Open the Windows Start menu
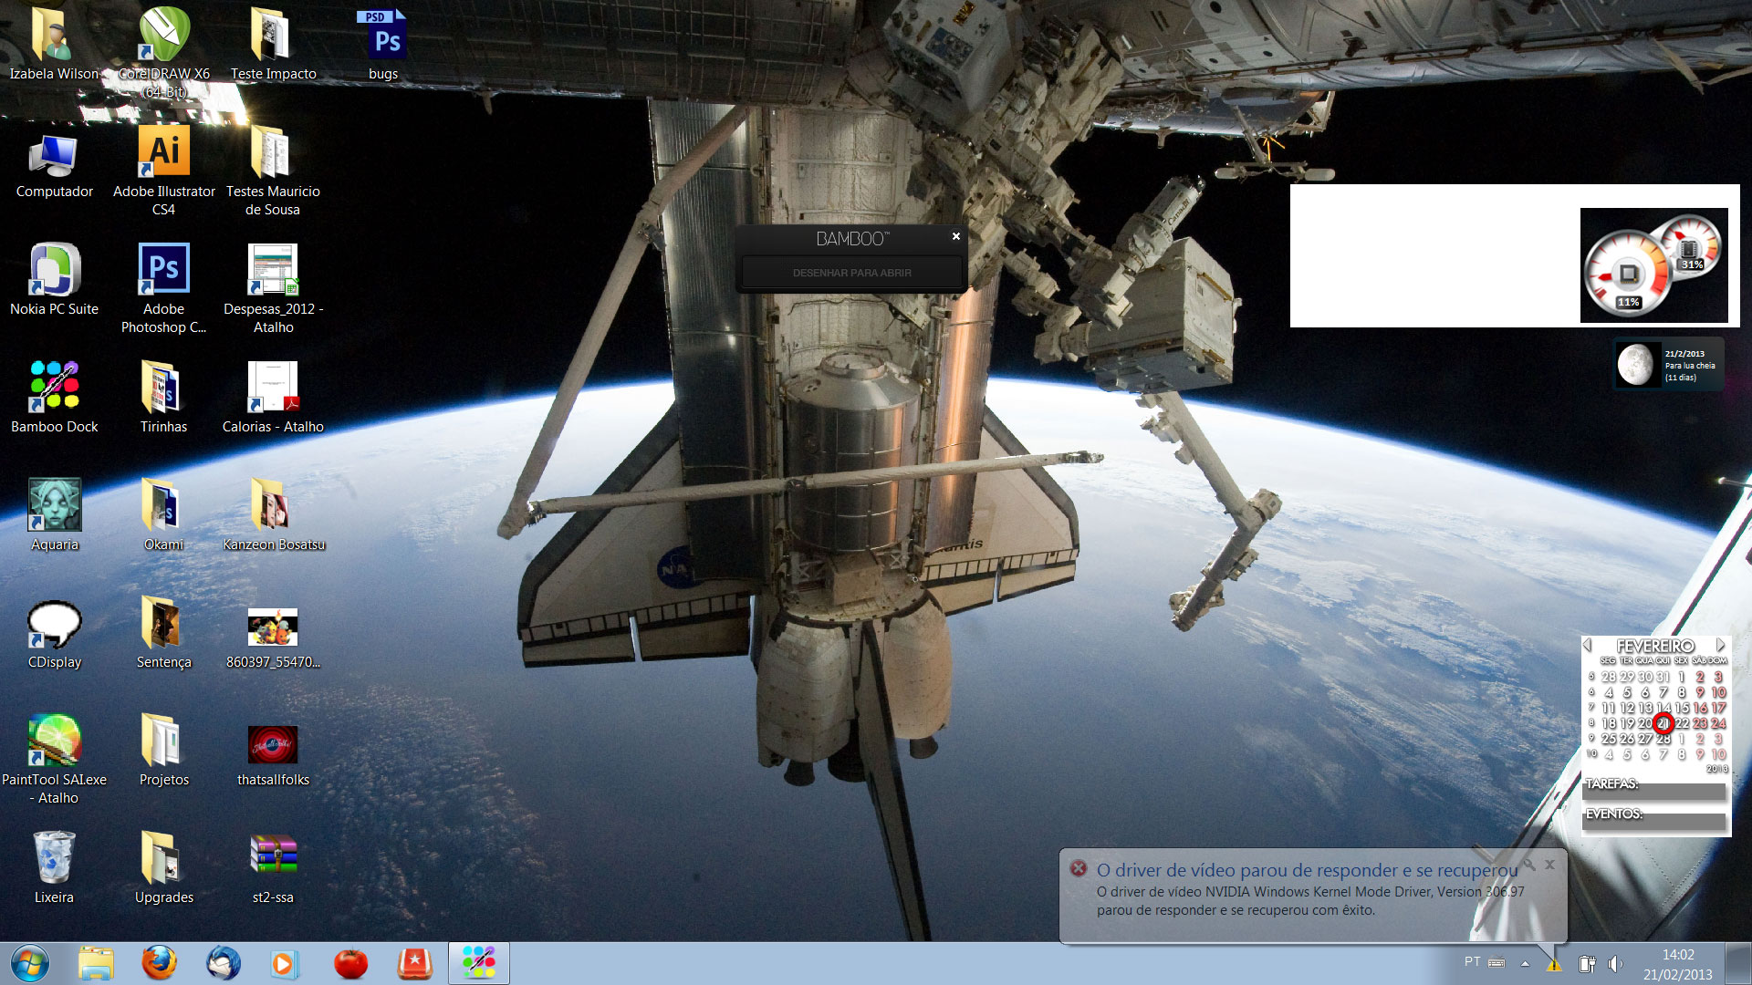Viewport: 1752px width, 985px height. click(29, 963)
